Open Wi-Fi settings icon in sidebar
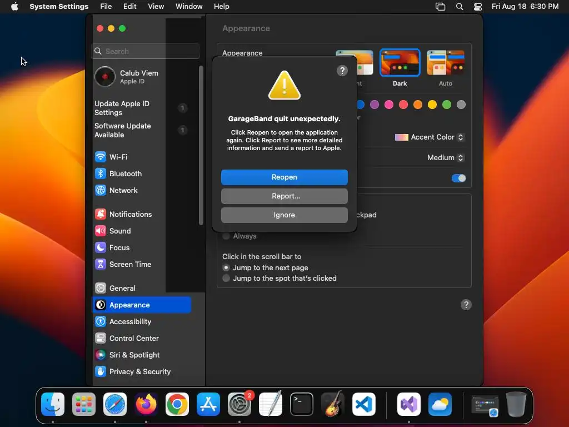Viewport: 569px width, 427px height. point(101,157)
